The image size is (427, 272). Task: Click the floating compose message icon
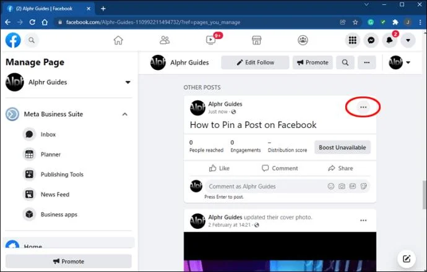tap(407, 258)
